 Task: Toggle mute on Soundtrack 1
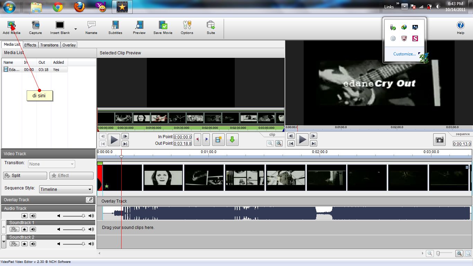pyautogui.click(x=33, y=229)
